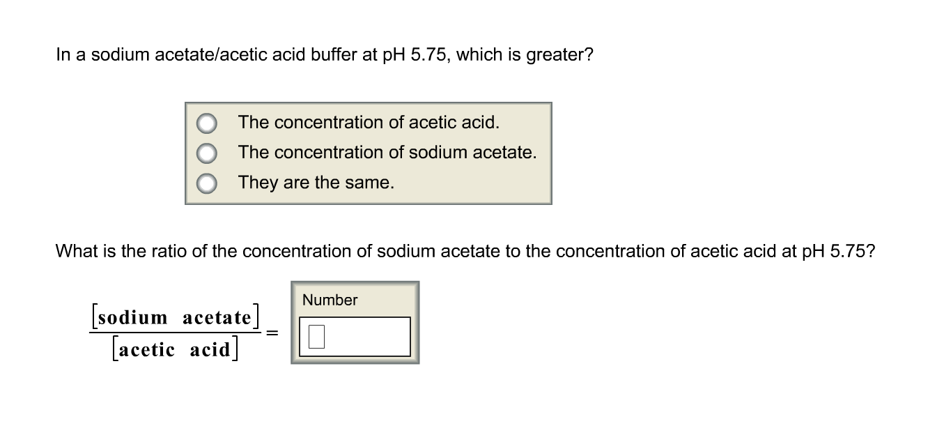Click the 'They are the same' option text
The image size is (928, 442).
click(x=316, y=183)
